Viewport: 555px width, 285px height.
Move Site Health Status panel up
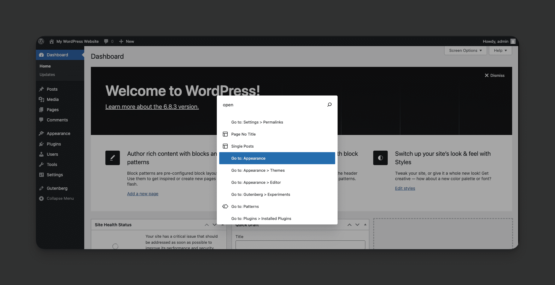pos(207,225)
